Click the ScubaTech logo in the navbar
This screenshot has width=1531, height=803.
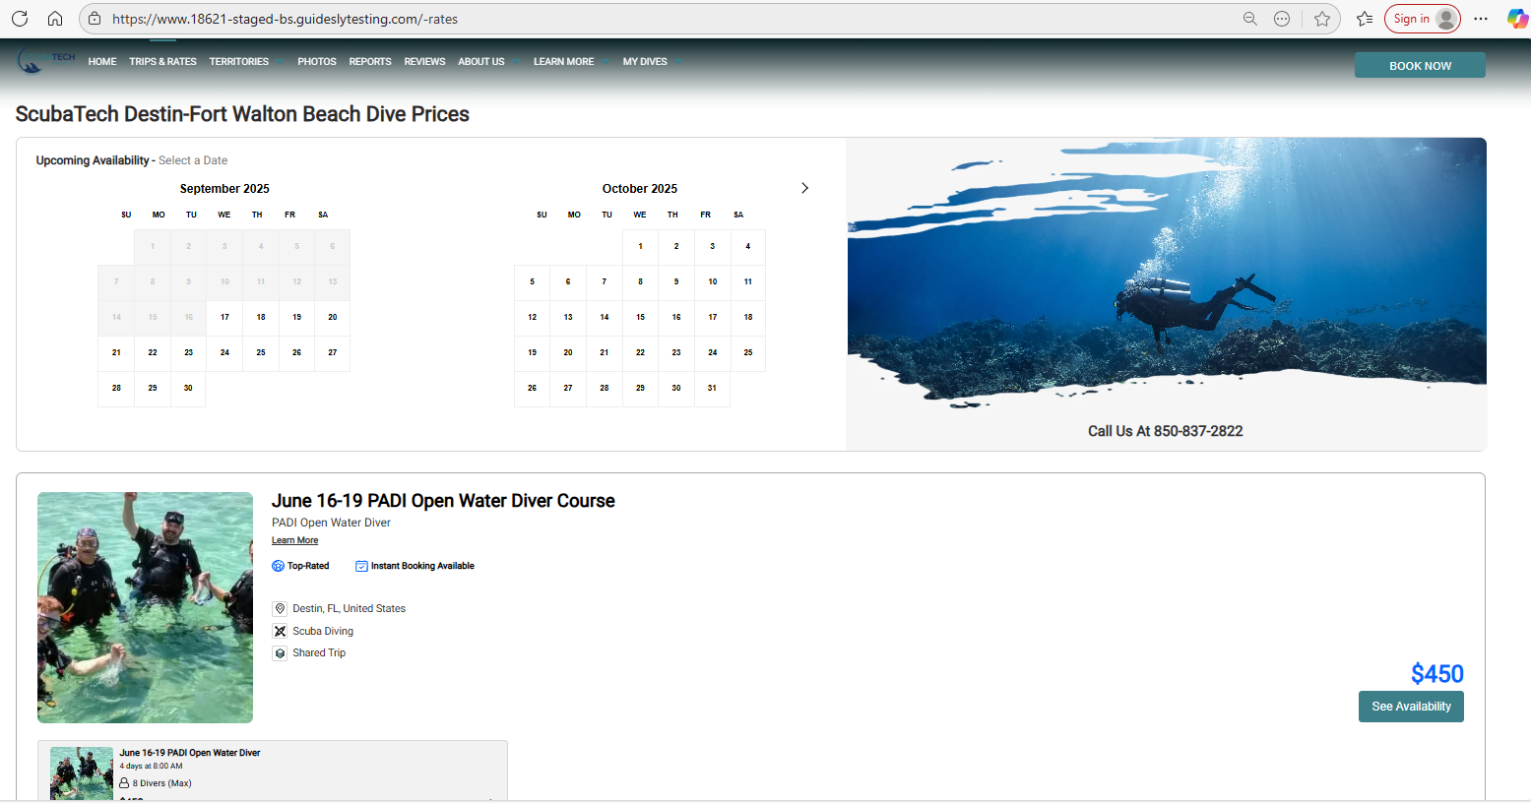[45, 61]
